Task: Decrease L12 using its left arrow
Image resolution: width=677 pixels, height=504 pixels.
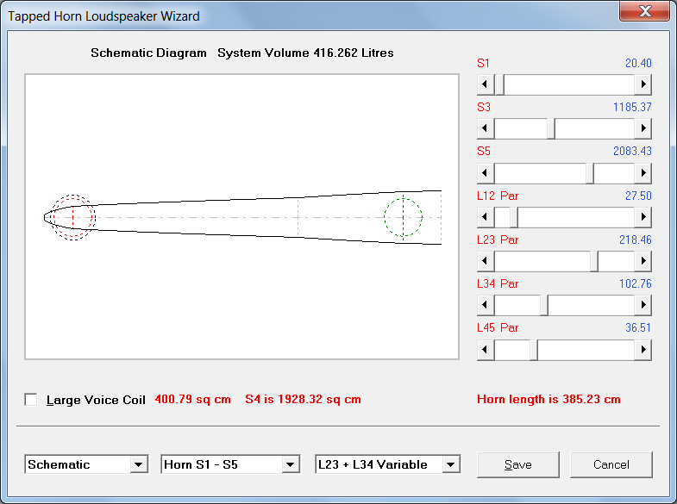Action: click(x=486, y=217)
